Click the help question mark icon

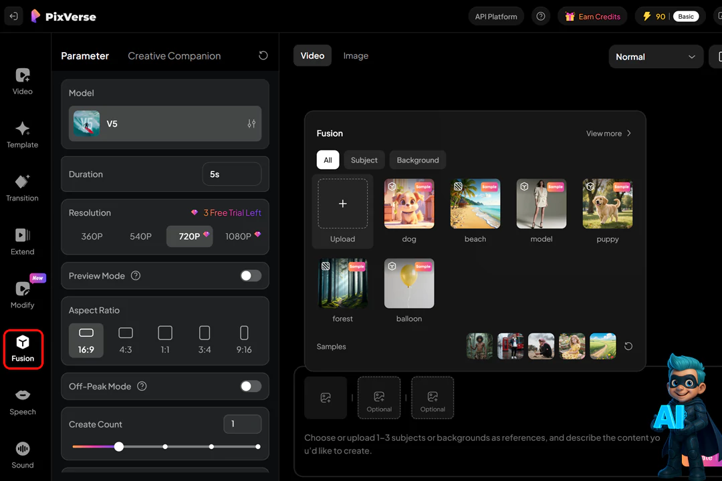(x=541, y=17)
